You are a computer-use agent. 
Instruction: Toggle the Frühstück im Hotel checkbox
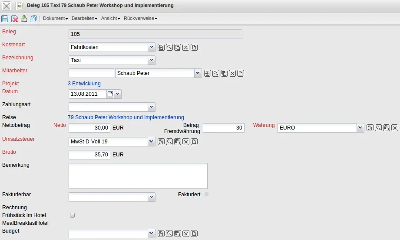pos(73,215)
